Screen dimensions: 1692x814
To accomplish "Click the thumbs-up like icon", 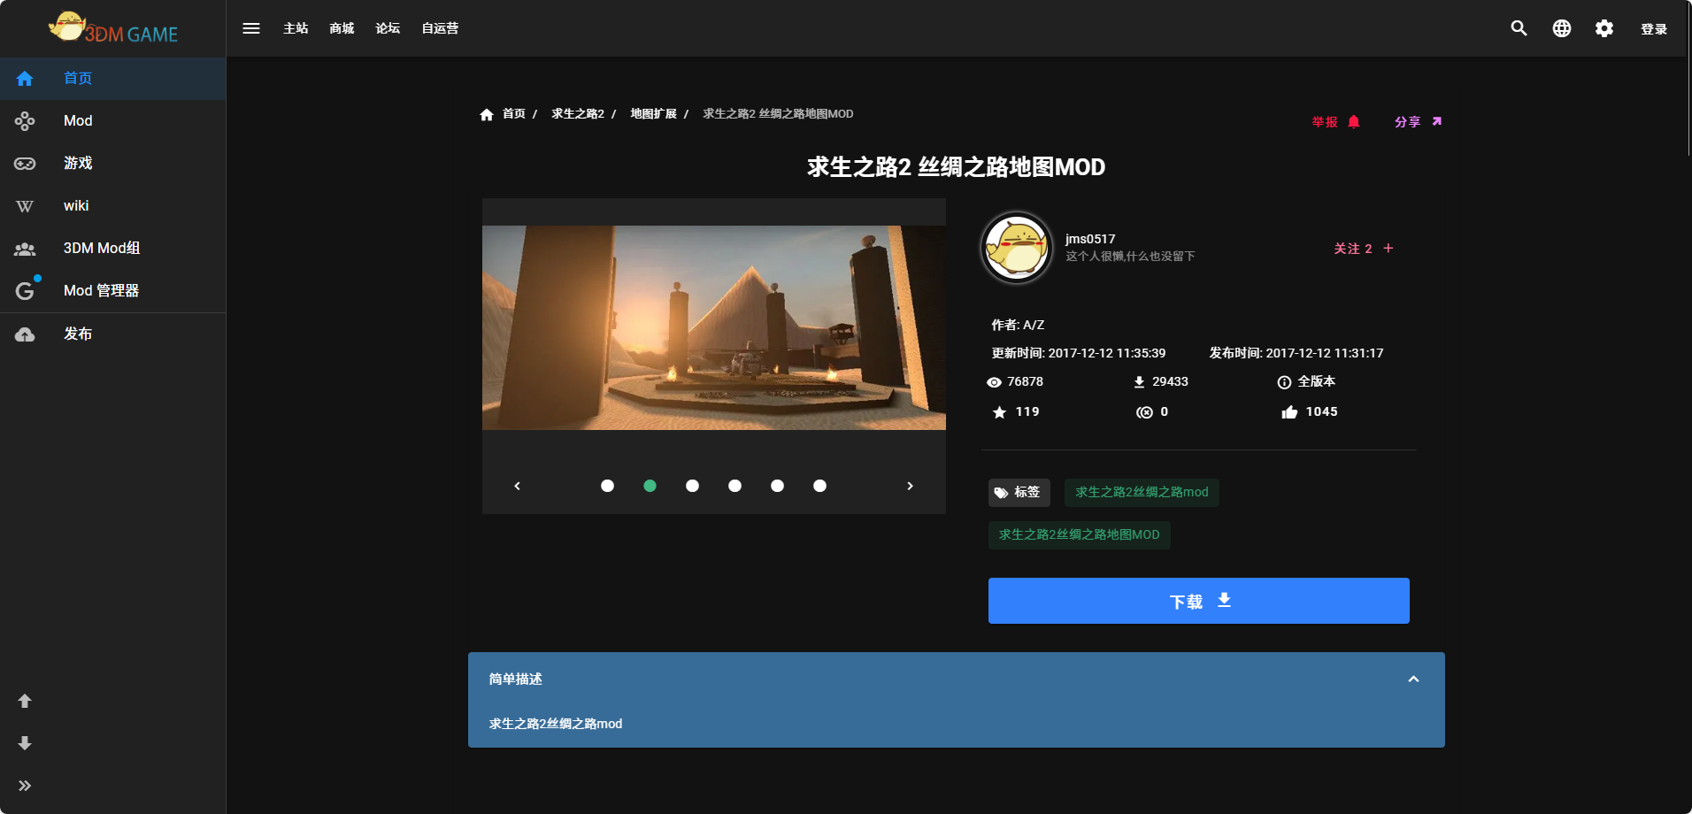I will coord(1289,412).
